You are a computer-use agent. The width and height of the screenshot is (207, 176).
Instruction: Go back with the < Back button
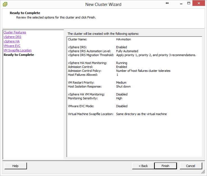click(x=143, y=166)
